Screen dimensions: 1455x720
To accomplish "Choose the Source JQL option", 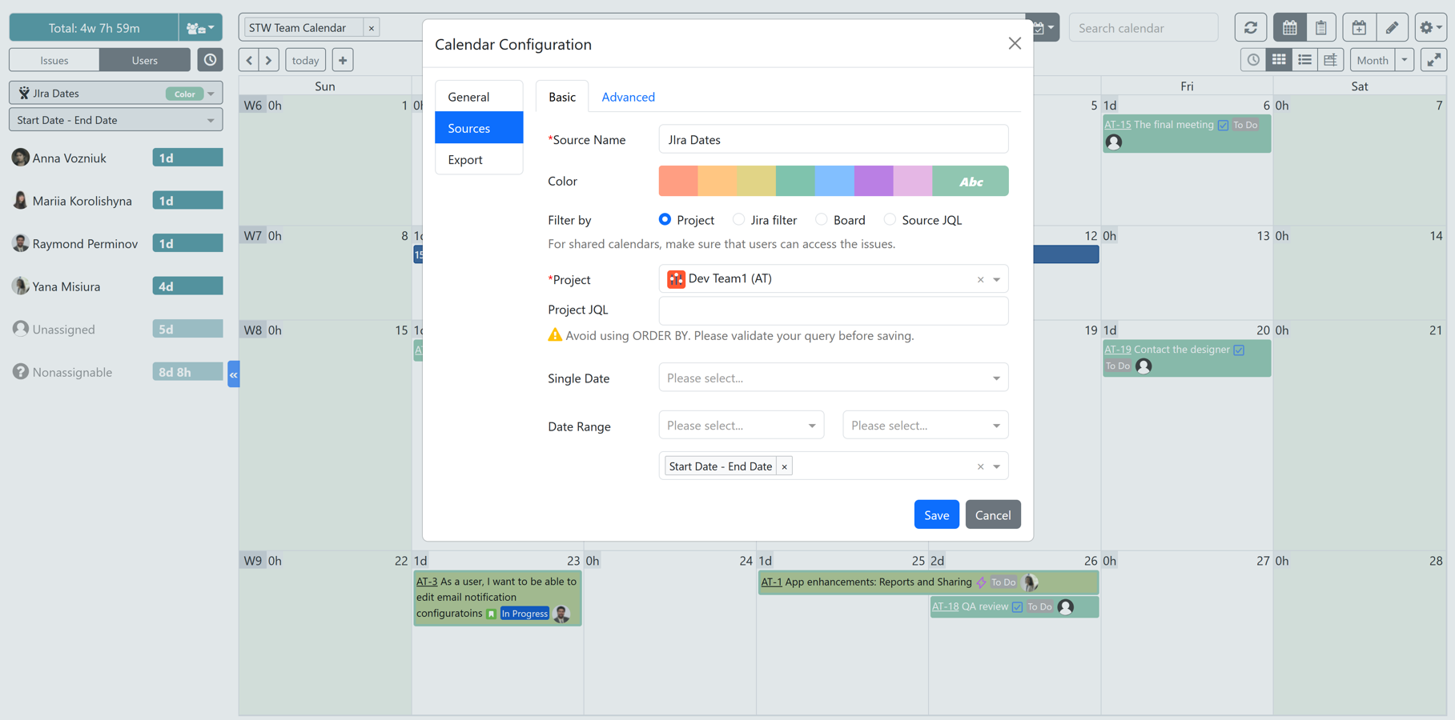I will coord(889,219).
